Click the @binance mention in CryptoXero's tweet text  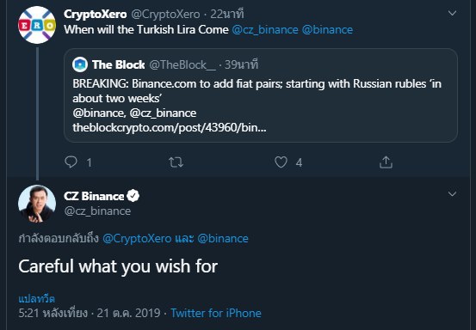pyautogui.click(x=327, y=30)
